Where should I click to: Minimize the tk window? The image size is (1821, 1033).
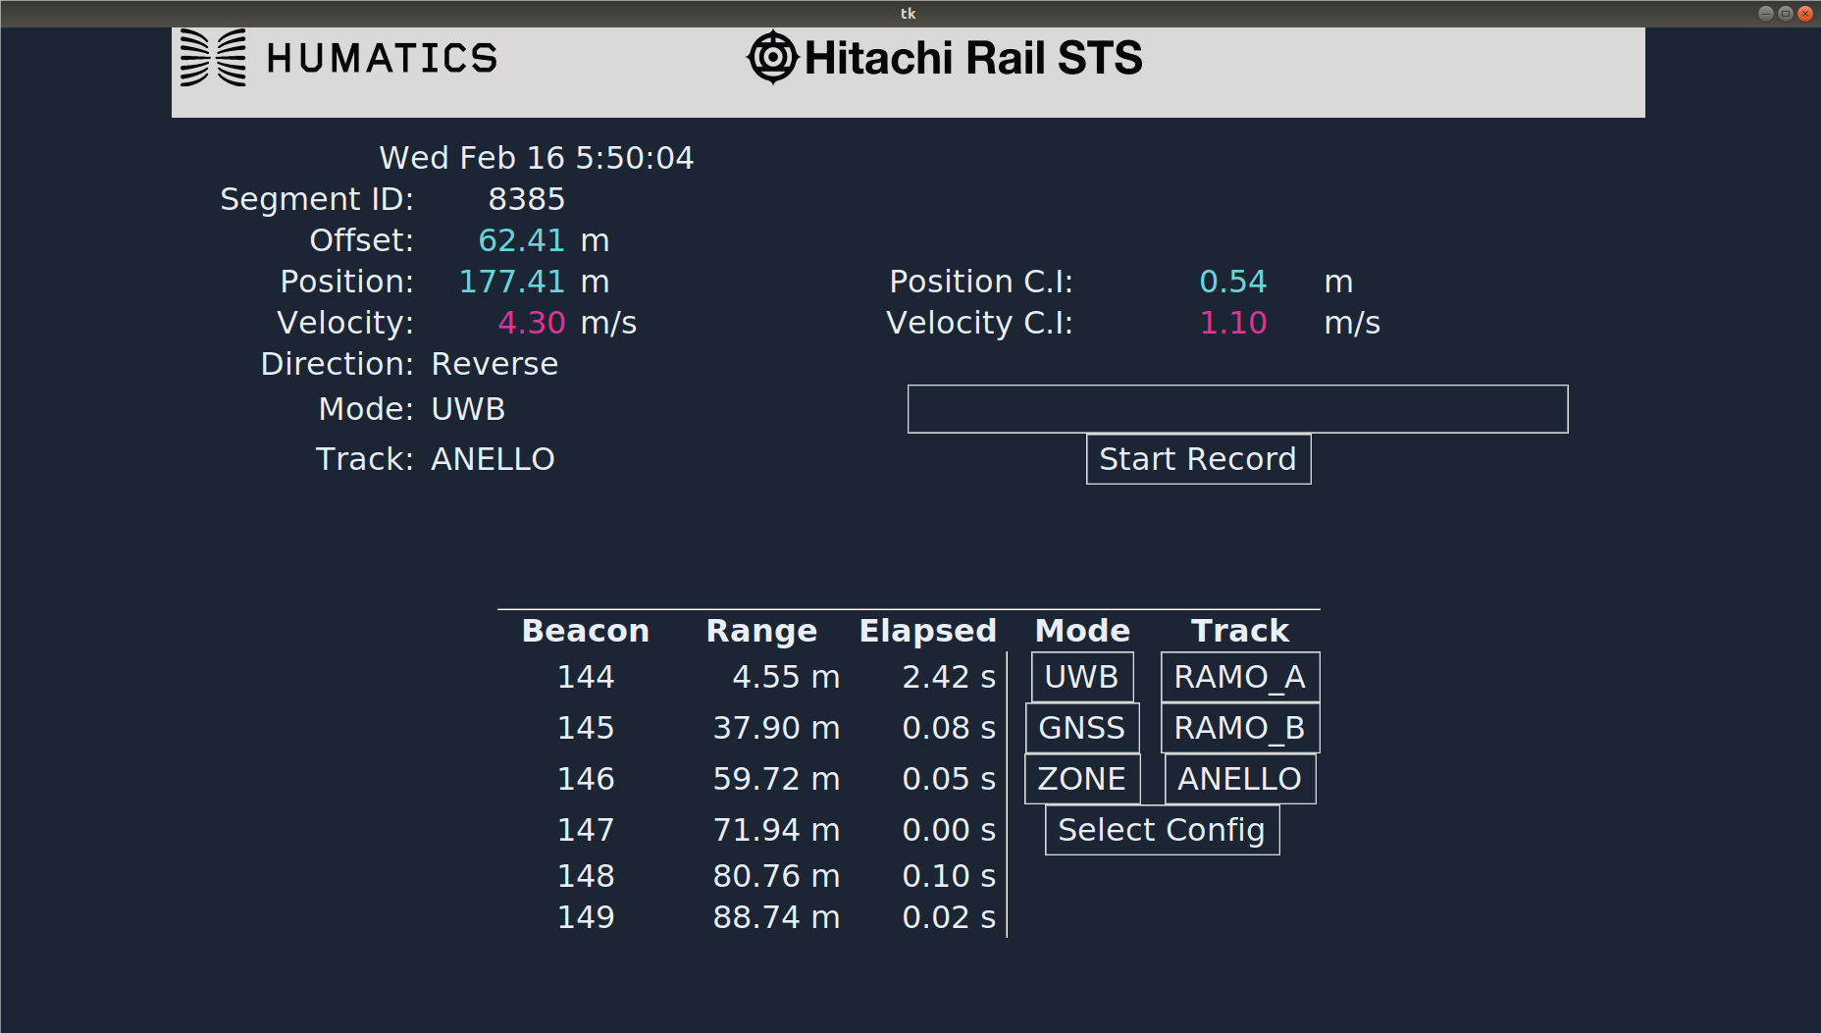pos(1766,13)
